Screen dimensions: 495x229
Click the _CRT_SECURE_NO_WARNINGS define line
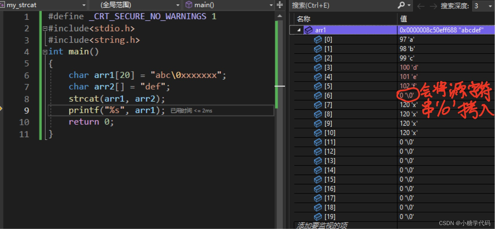132,16
